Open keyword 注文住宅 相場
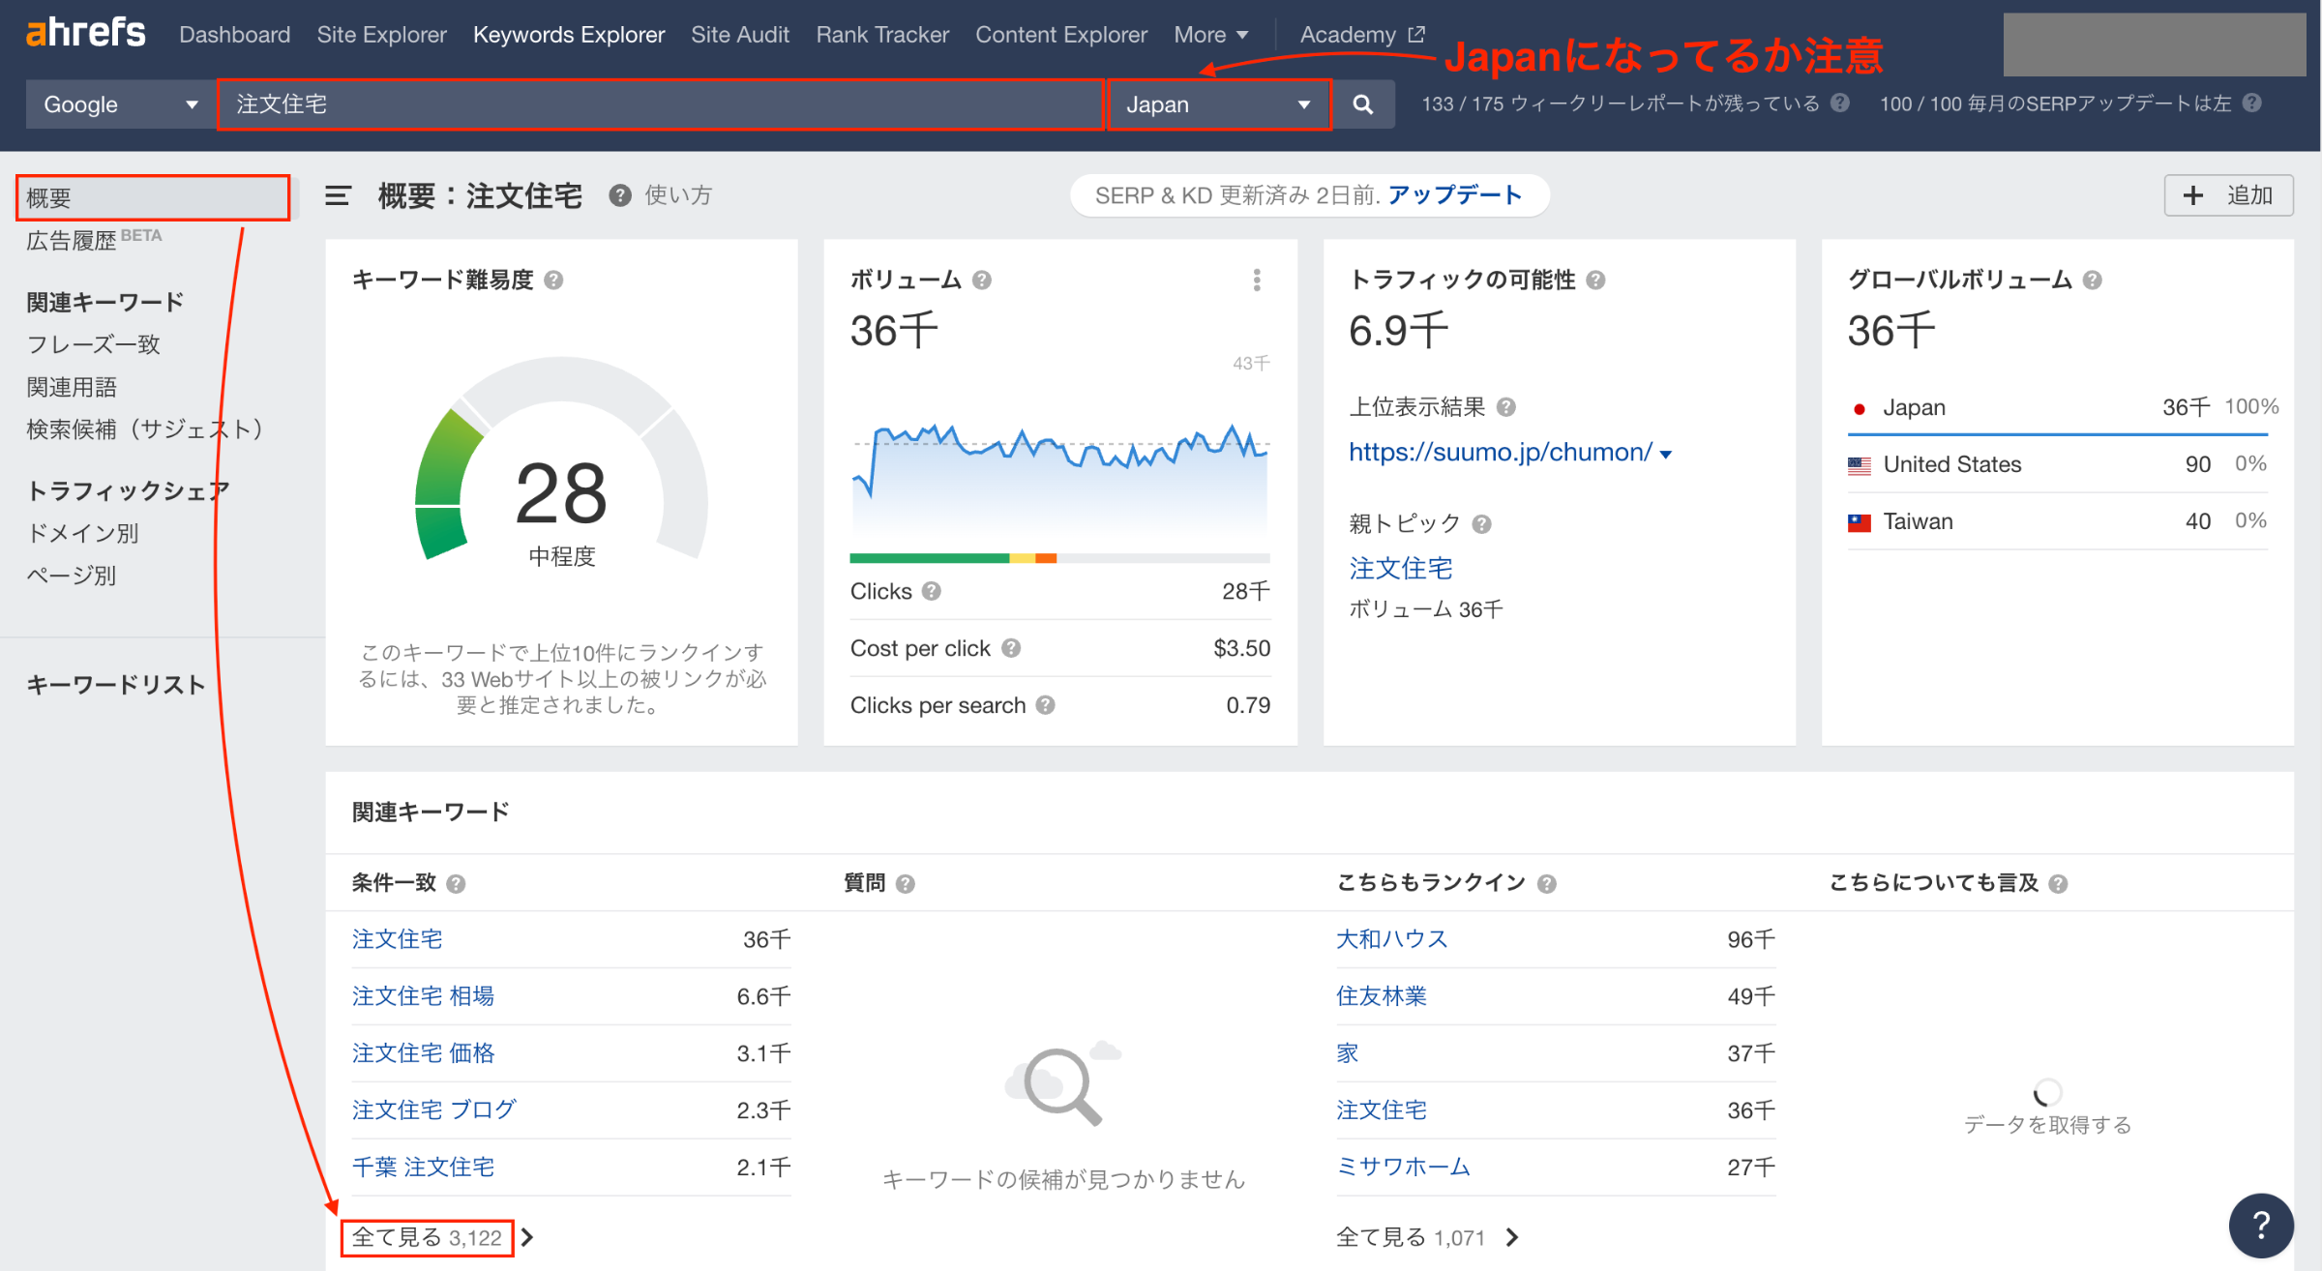The width and height of the screenshot is (2322, 1271). pyautogui.click(x=423, y=996)
